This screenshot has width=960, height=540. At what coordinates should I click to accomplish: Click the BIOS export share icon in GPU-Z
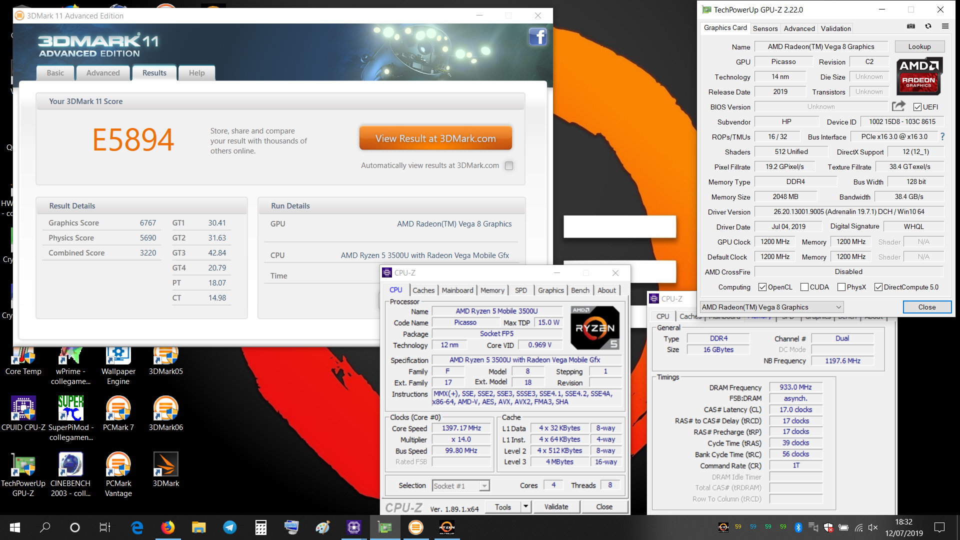click(x=898, y=106)
